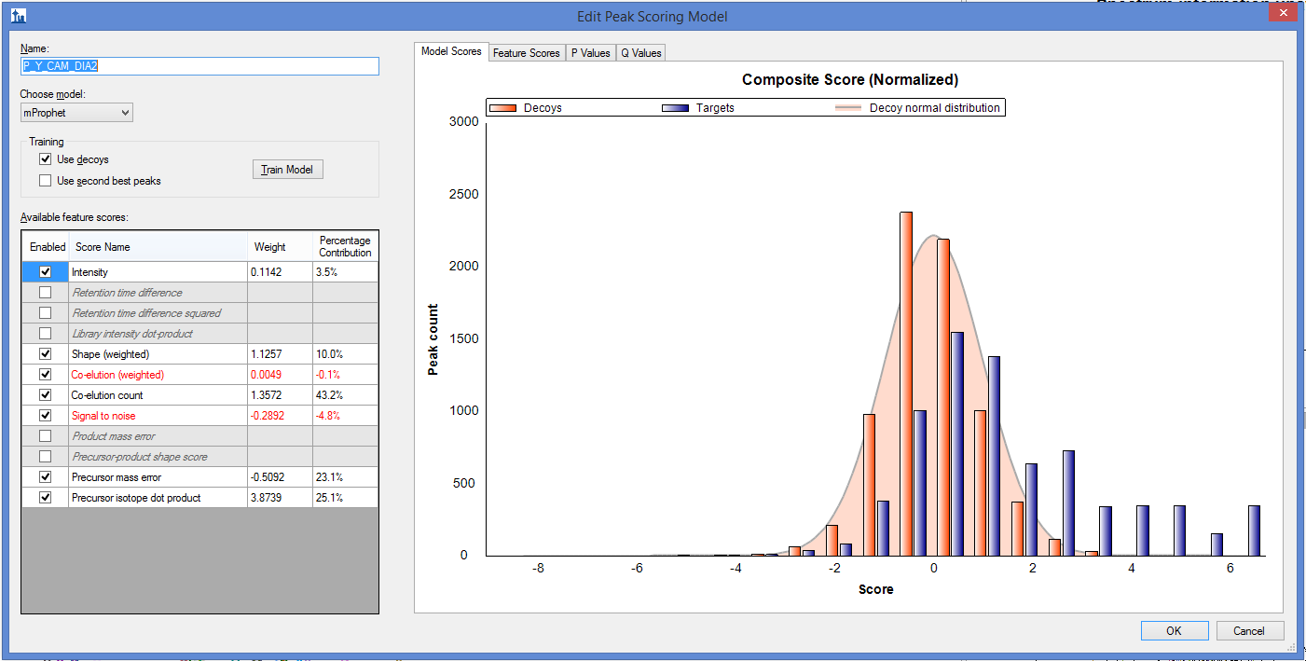Enable Retention time difference score
Screen dimensions: 1306x661
[45, 293]
